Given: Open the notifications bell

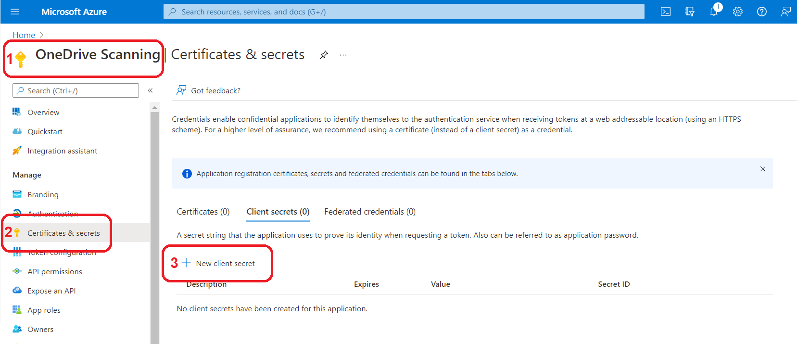Looking at the screenshot, I should coord(714,12).
